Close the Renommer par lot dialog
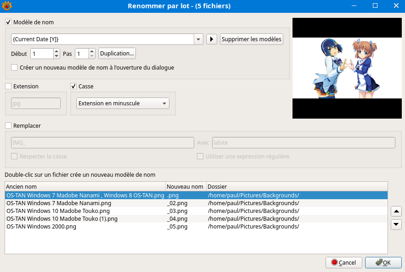 pos(396,5)
